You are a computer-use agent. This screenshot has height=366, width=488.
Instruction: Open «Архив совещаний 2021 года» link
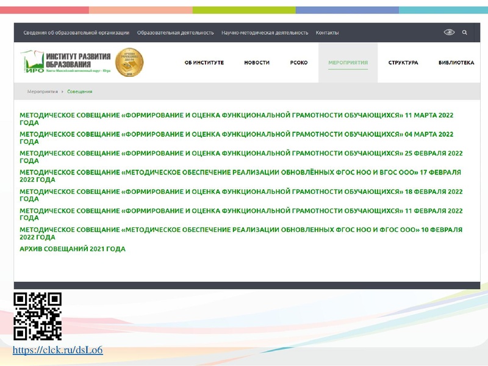pos(72,249)
